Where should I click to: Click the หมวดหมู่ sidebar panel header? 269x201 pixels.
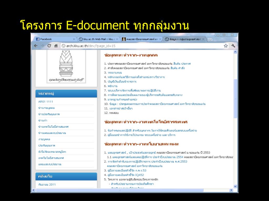(66, 94)
